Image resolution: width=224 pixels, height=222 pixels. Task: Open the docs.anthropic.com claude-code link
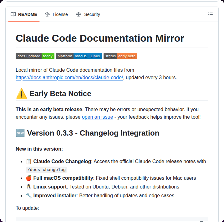pyautogui.click(x=69, y=77)
